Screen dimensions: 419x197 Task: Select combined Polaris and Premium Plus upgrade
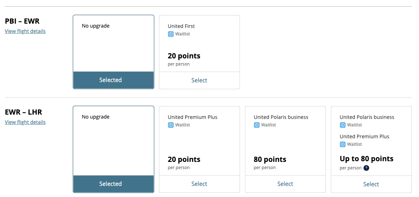371,184
